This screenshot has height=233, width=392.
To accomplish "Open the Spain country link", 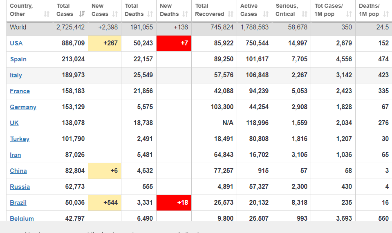I will click(18, 59).
